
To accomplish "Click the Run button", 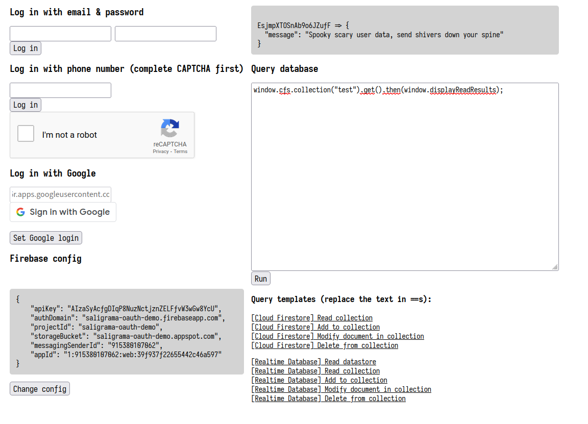I will [261, 279].
